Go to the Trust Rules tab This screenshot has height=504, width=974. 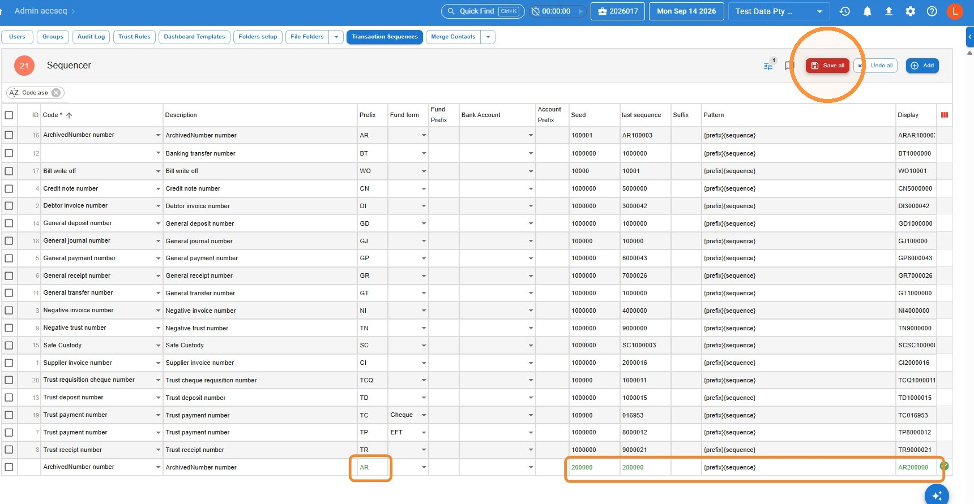[134, 37]
